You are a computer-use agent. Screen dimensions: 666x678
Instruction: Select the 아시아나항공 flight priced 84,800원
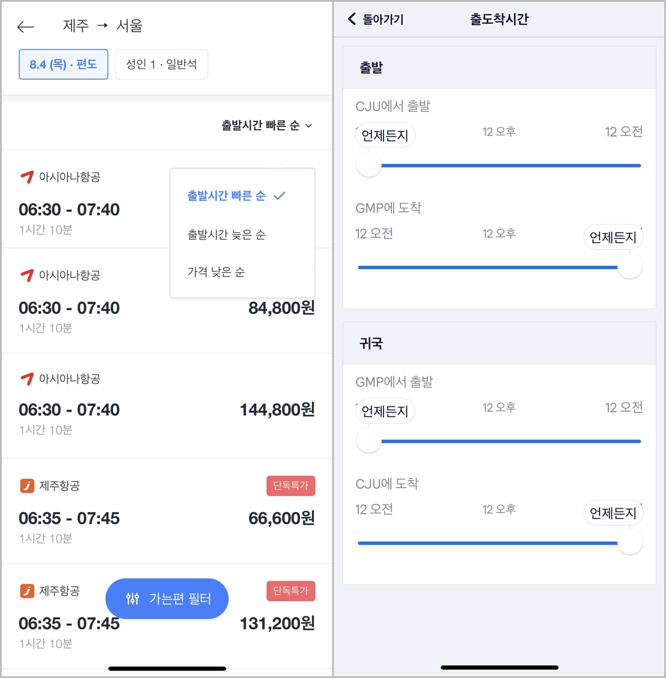point(167,301)
